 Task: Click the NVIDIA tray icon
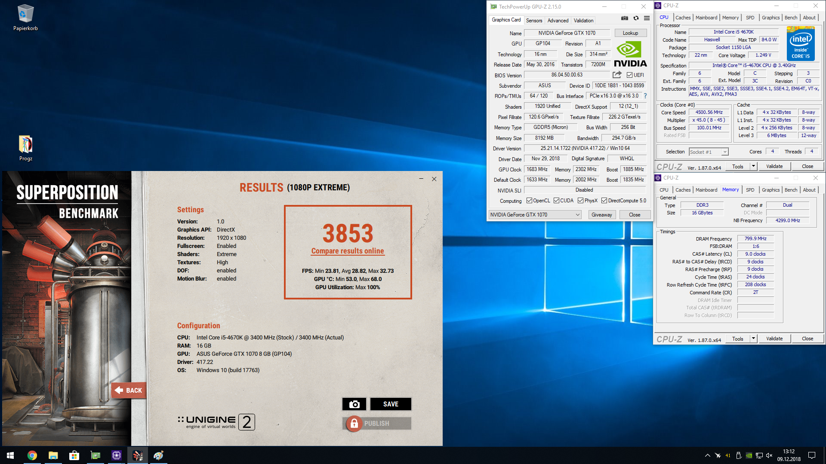click(749, 455)
